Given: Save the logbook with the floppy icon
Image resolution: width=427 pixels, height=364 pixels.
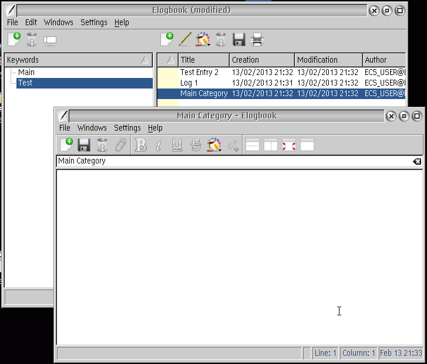Looking at the screenshot, I should pyautogui.click(x=238, y=40).
